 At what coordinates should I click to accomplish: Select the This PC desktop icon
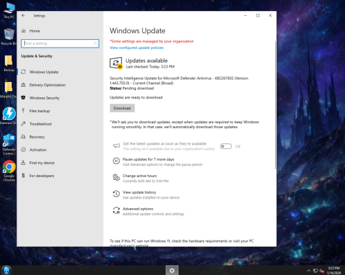(9, 10)
